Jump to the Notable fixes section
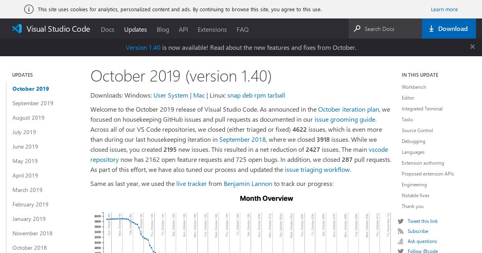Screen dimensions: 482x253 [x=415, y=196]
